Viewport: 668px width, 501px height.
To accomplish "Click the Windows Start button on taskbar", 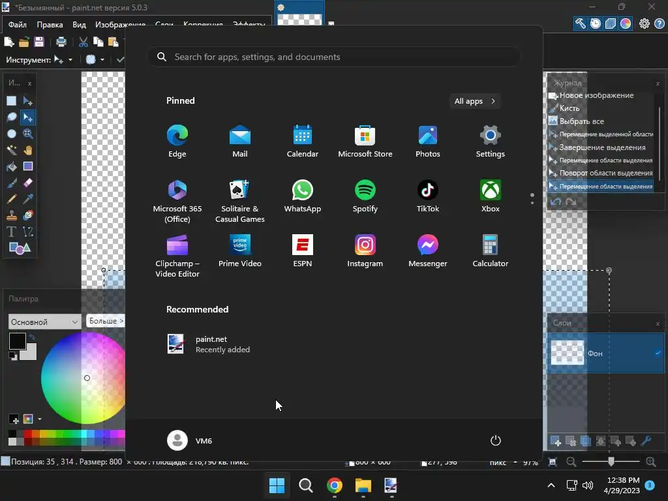I will coord(277,485).
